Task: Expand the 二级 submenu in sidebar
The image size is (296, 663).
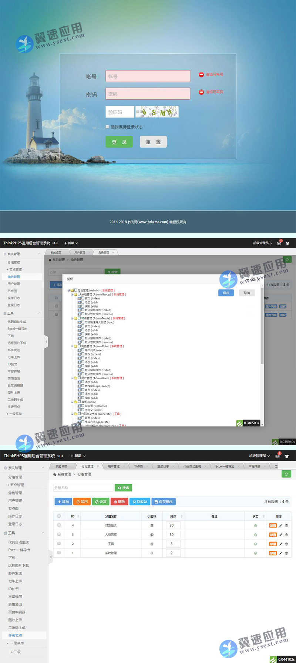Action: (x=16, y=652)
